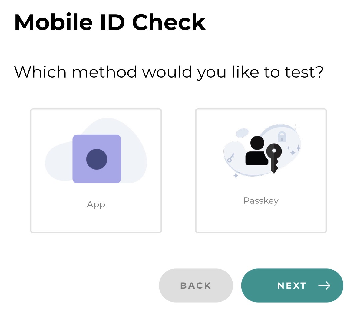Image resolution: width=357 pixels, height=318 pixels.
Task: Click the Passkey label text
Action: tap(261, 200)
